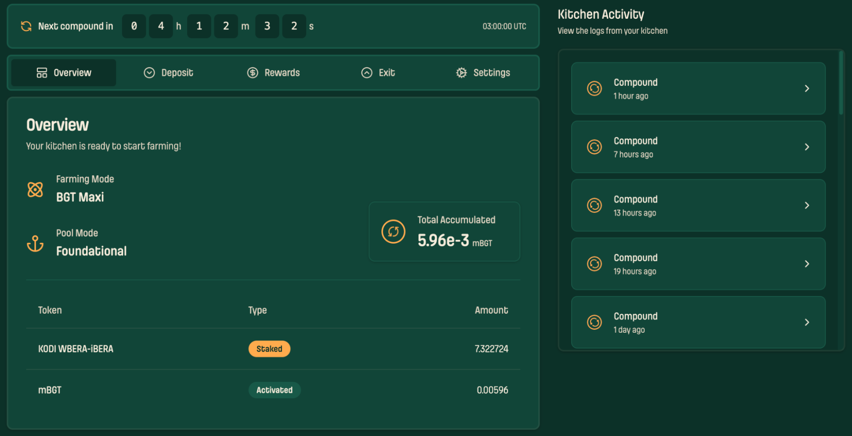The image size is (852, 436).
Task: Open the Settings tab
Action: [483, 73]
